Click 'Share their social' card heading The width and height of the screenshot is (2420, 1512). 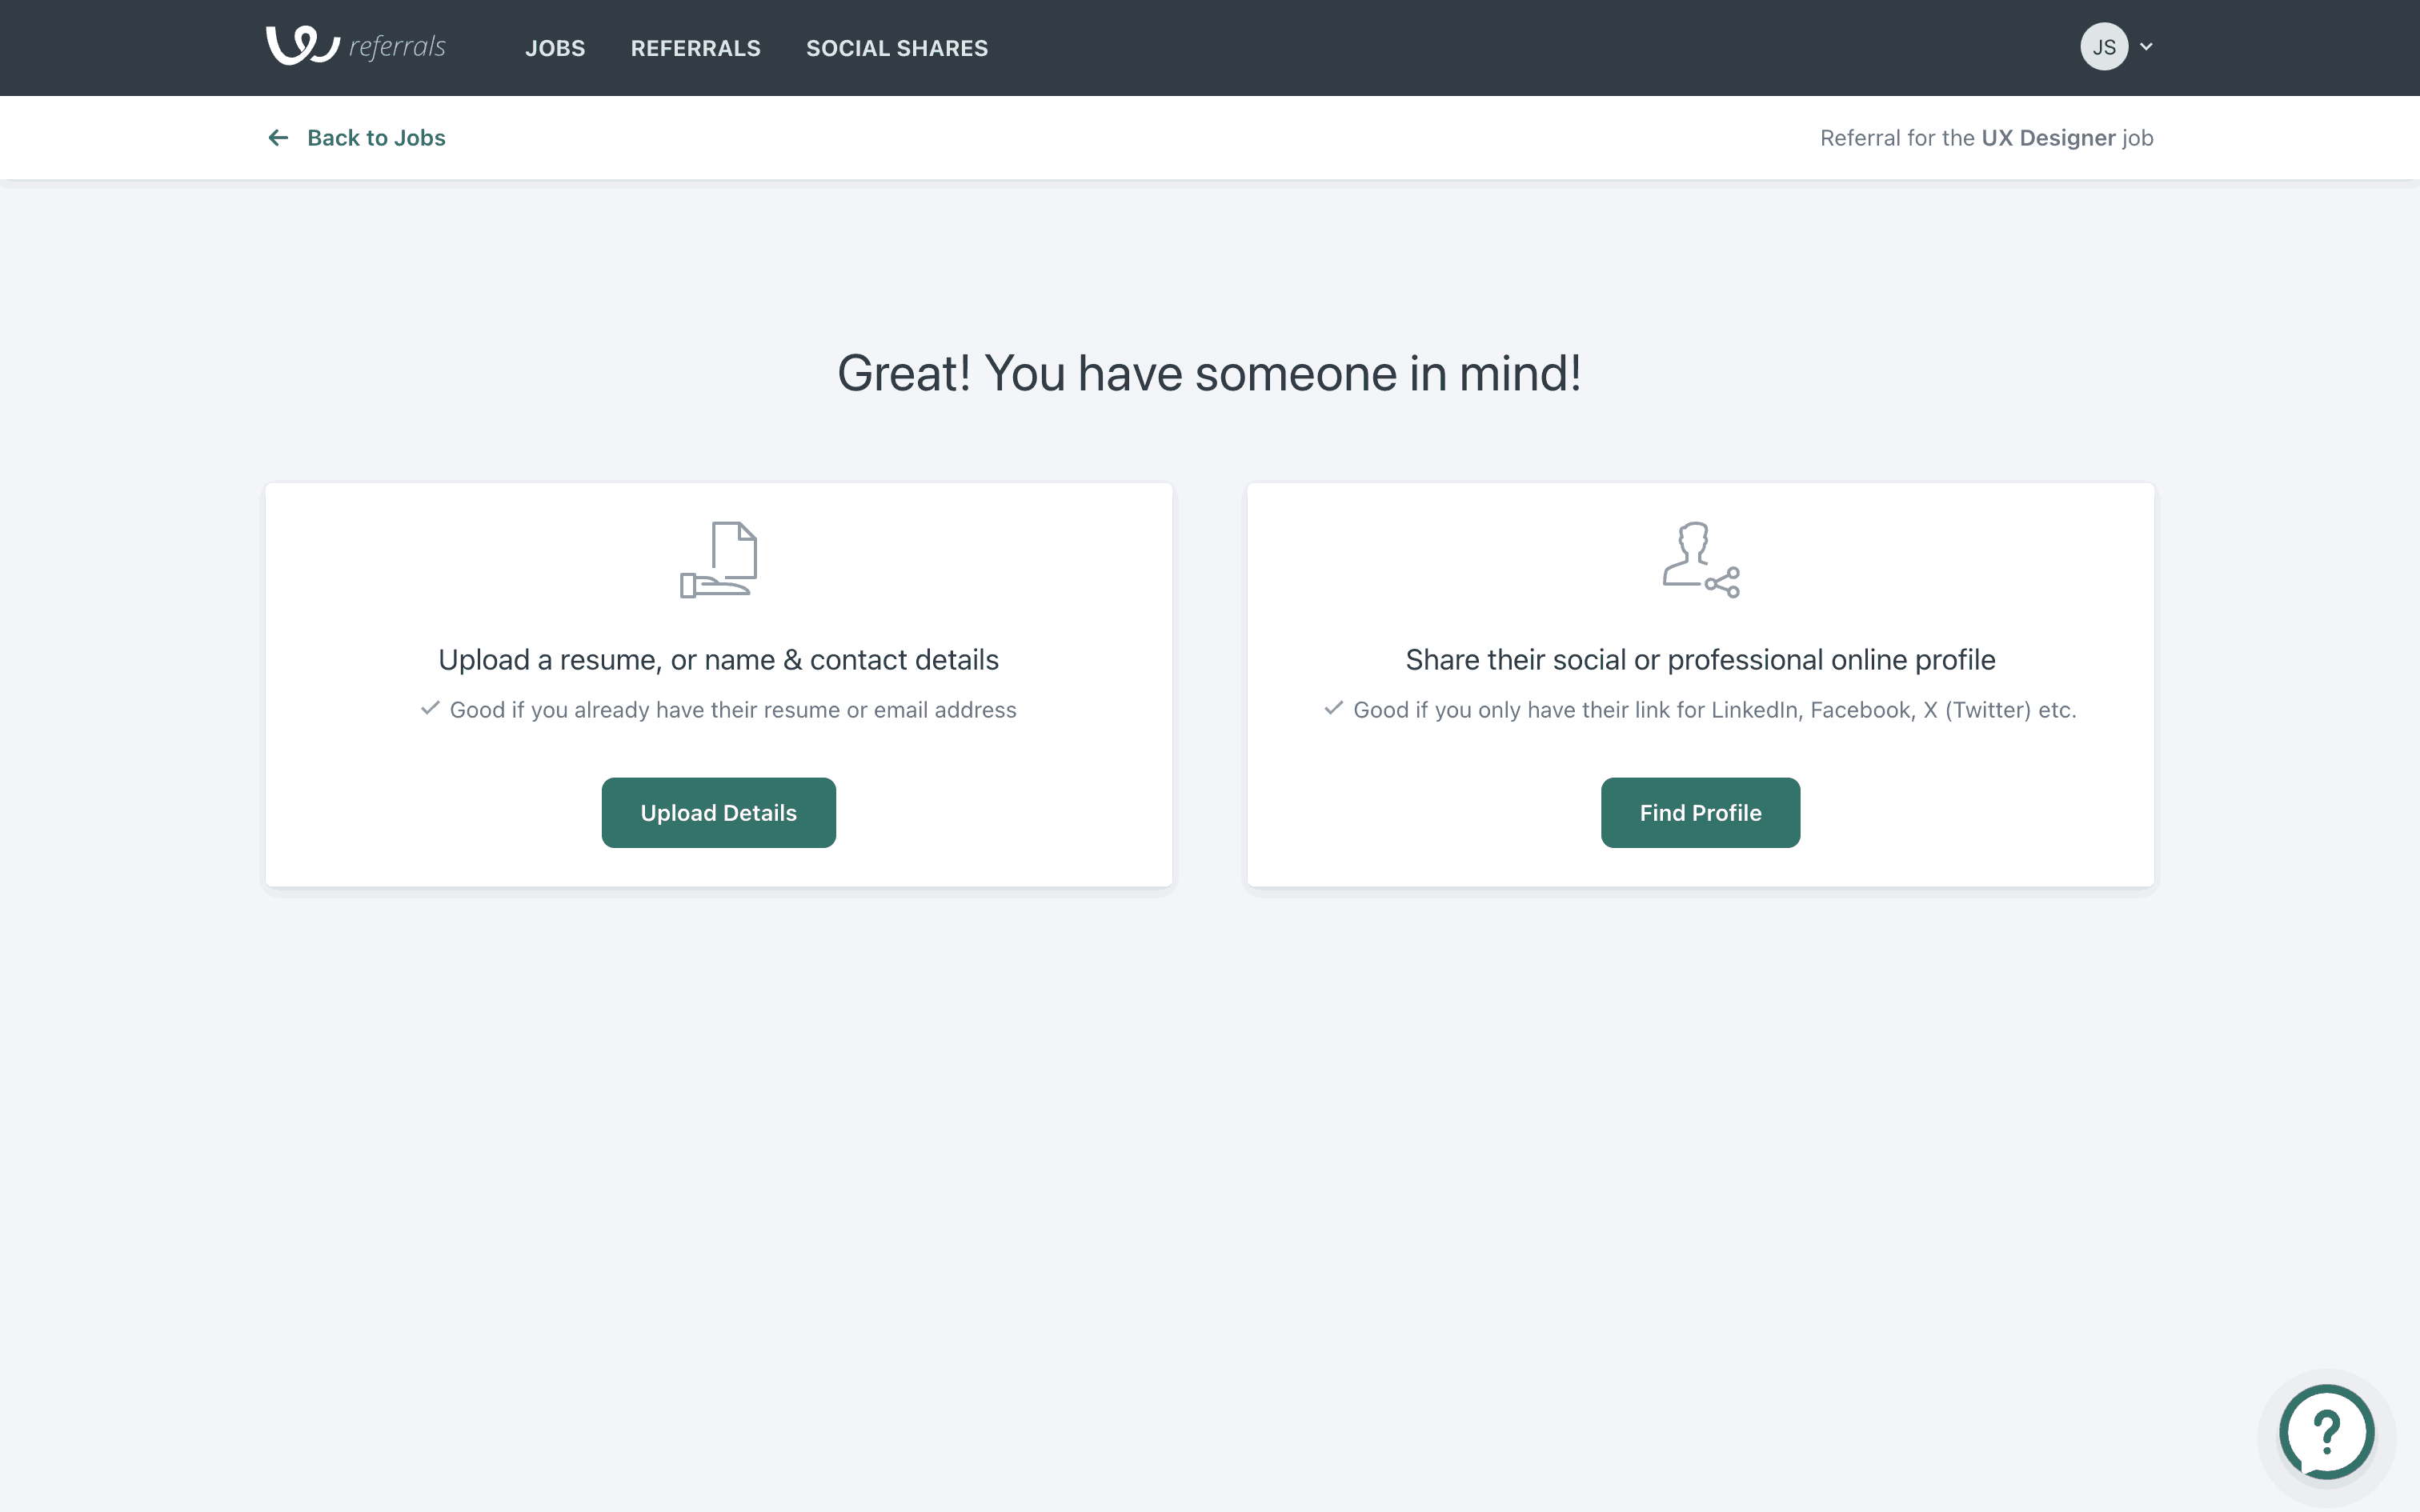click(x=1700, y=660)
